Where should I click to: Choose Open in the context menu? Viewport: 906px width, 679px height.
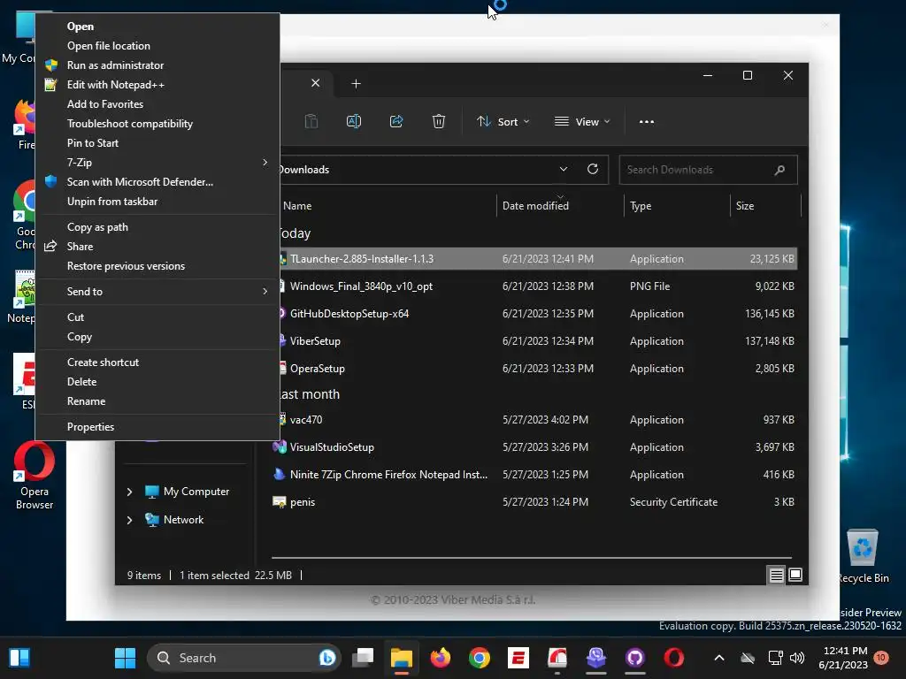(x=157, y=27)
